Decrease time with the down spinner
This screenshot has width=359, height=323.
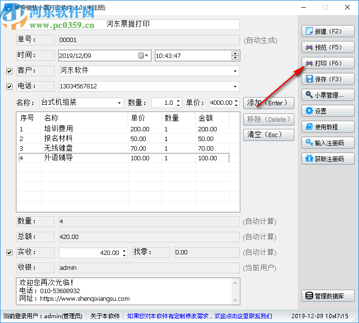pyautogui.click(x=235, y=58)
